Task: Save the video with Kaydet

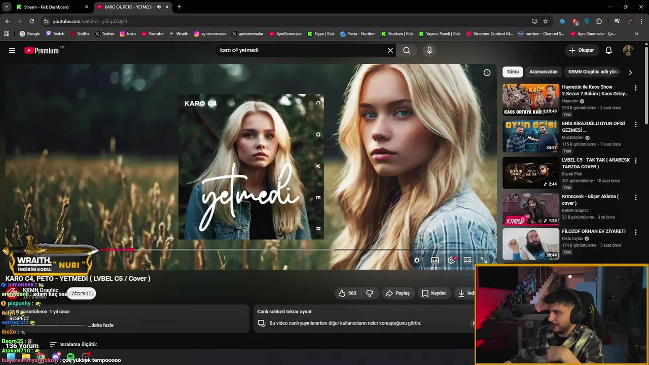Action: pyautogui.click(x=434, y=293)
